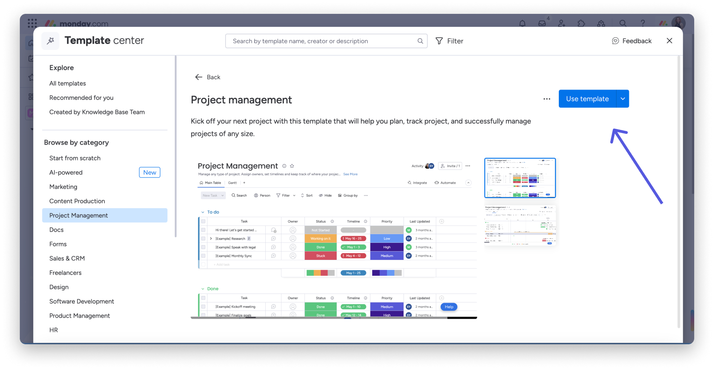Check the Research task row checkbox
714x370 pixels.
click(203, 238)
